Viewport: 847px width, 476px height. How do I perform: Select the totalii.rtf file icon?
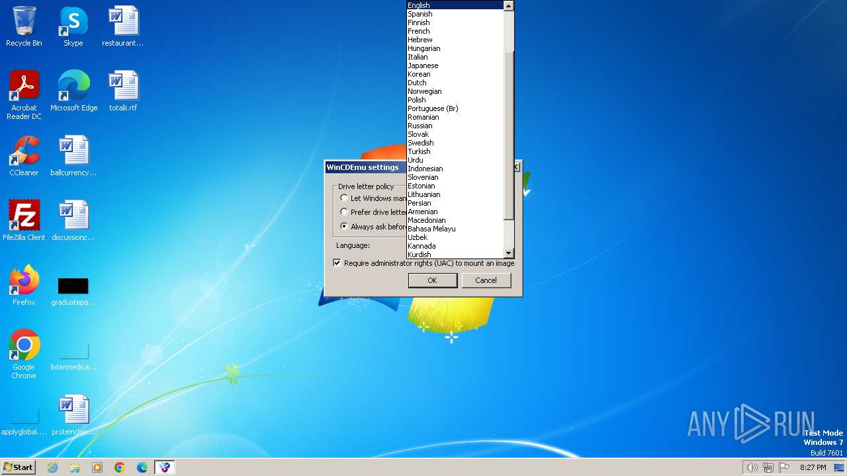(x=123, y=91)
